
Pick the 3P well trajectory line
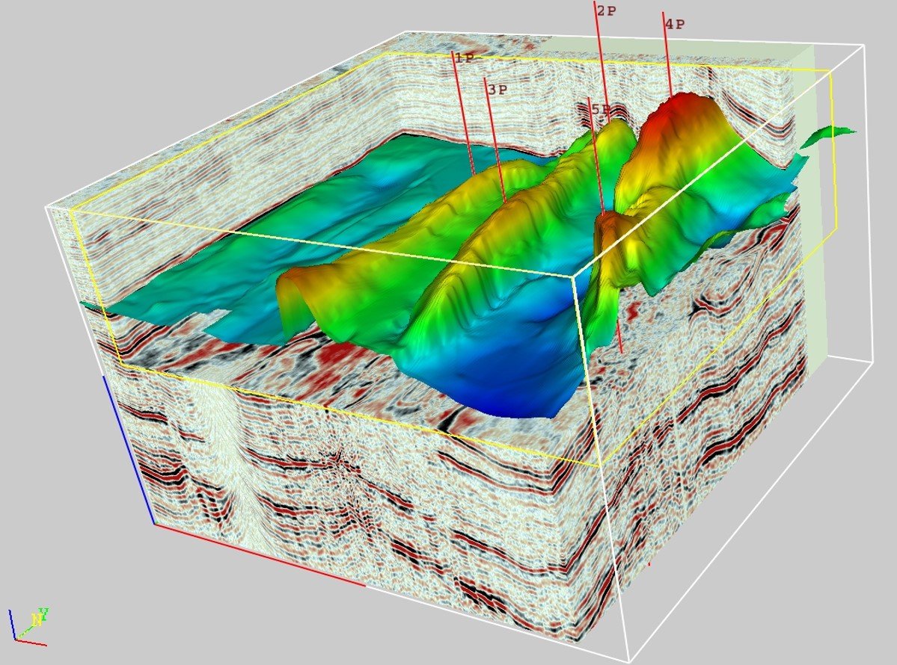click(x=494, y=142)
